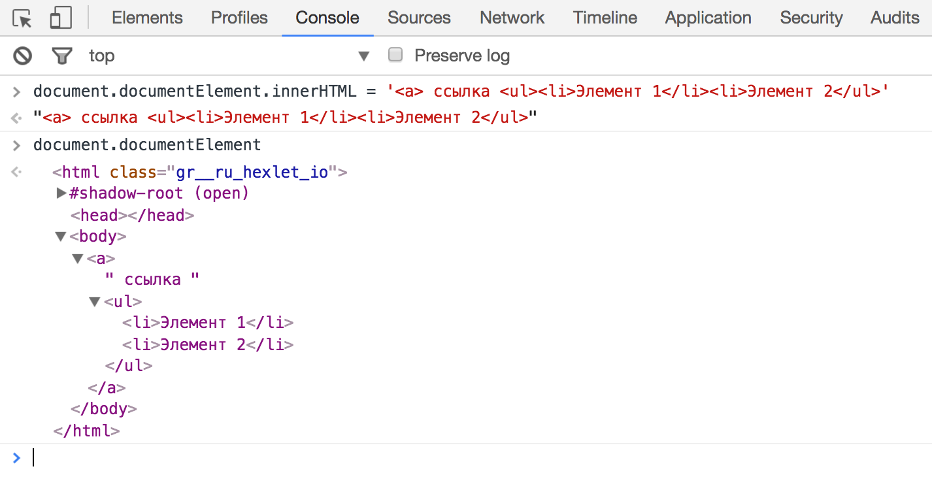Open the Network panel
The width and height of the screenshot is (932, 490).
pyautogui.click(x=512, y=18)
